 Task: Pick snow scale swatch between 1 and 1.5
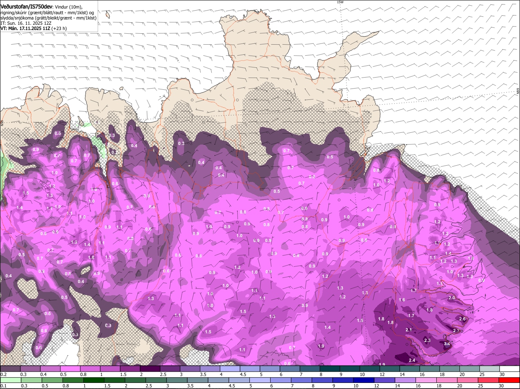coord(110,369)
